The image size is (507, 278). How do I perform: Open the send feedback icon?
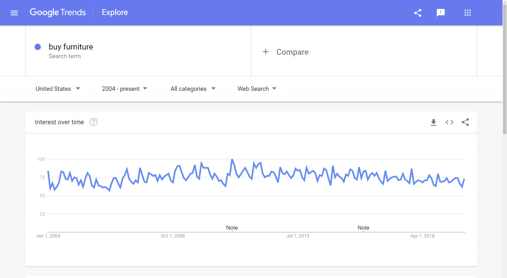coord(440,13)
